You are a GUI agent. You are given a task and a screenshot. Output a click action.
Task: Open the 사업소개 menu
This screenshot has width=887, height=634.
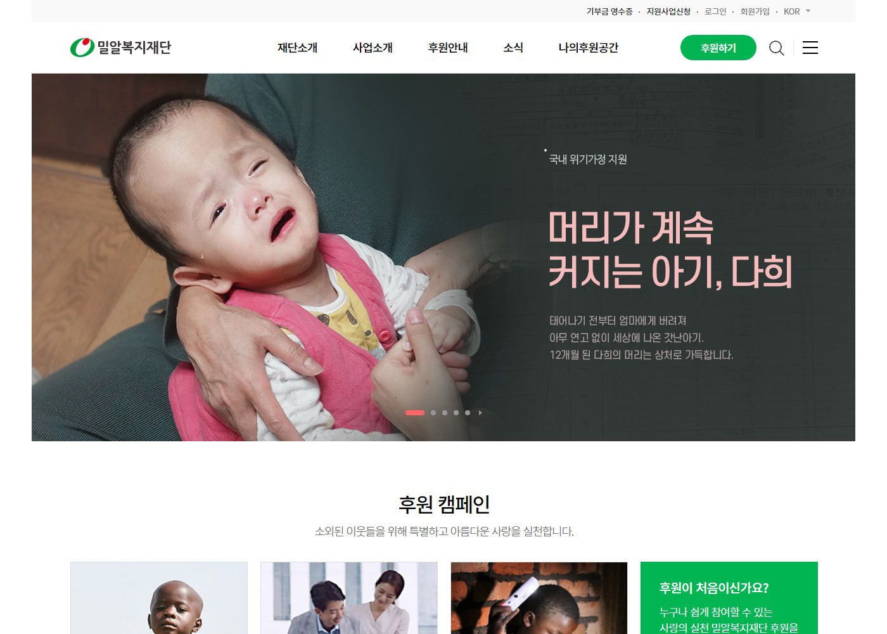coord(373,48)
